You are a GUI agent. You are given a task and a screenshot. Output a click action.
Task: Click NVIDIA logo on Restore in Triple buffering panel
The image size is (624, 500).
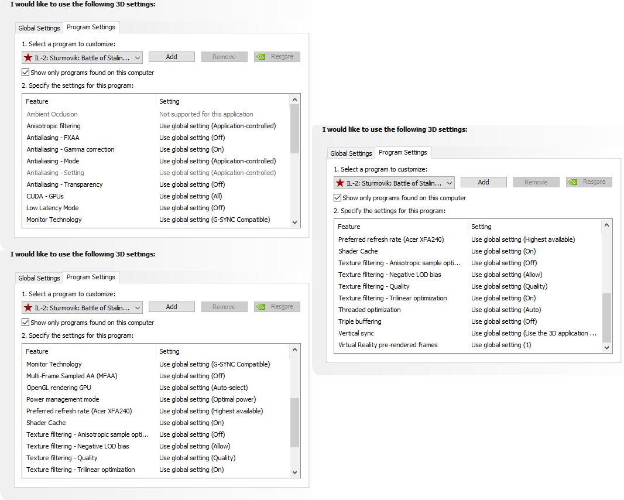[572, 182]
